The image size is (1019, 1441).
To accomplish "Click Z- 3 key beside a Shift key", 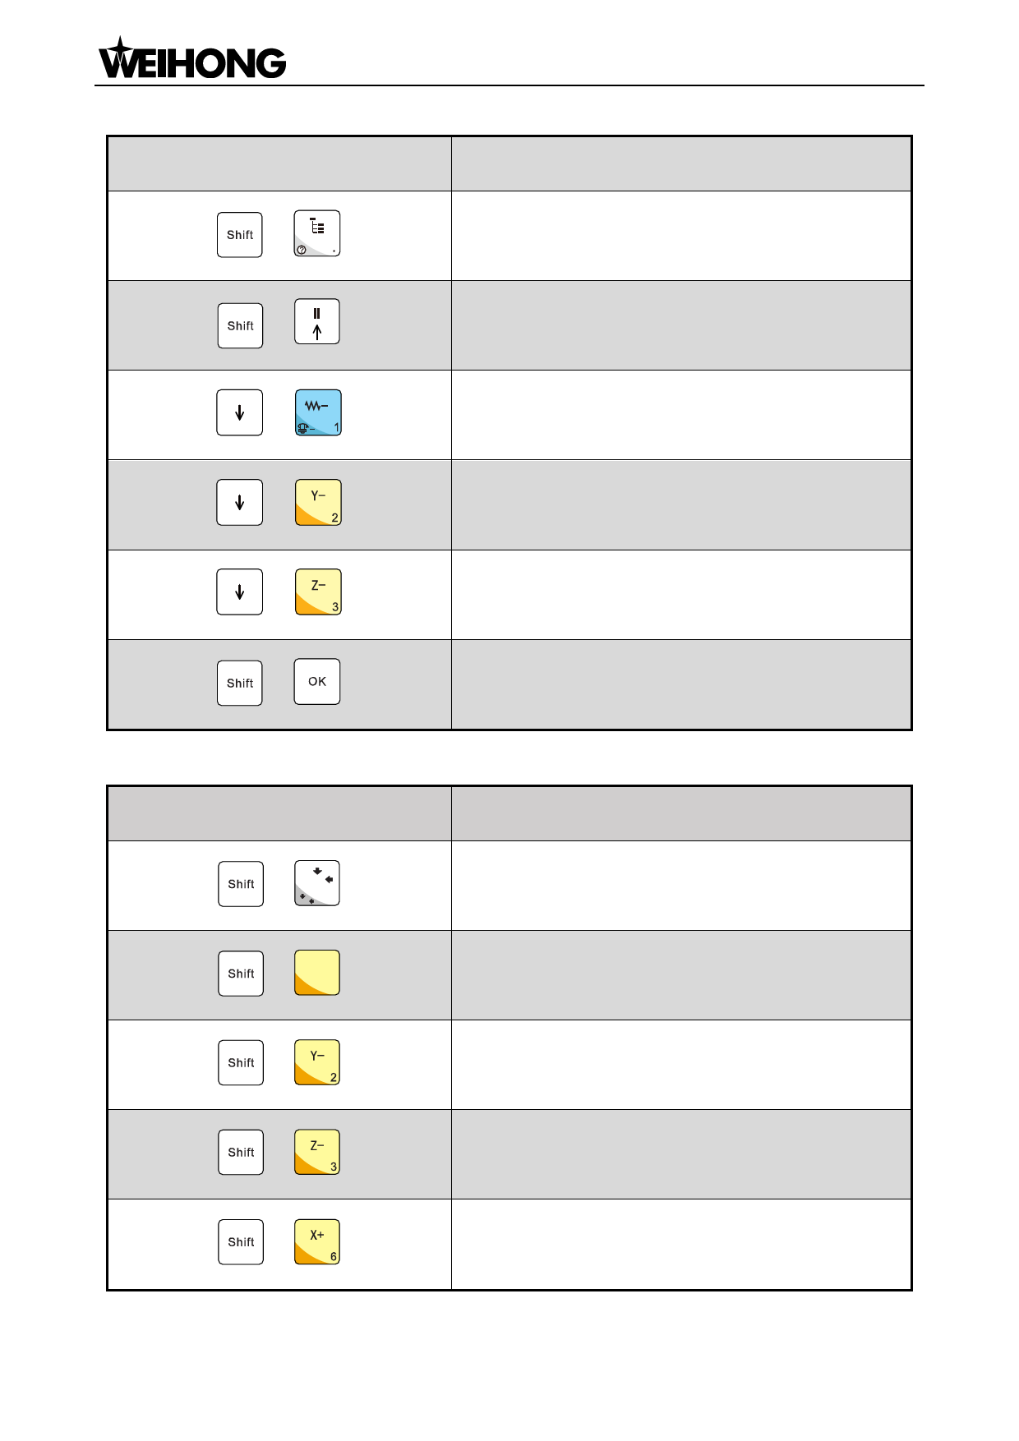I will tap(317, 1152).
